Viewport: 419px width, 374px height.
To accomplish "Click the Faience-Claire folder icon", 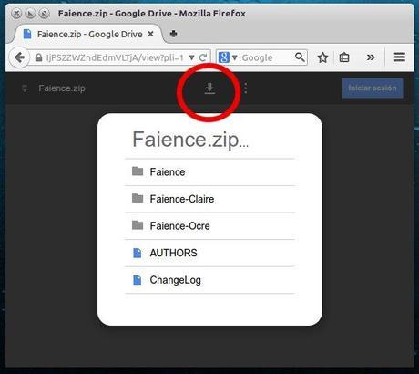I will (138, 198).
